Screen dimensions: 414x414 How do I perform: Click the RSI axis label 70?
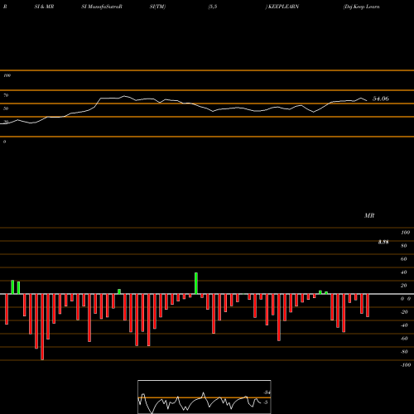[6, 95]
